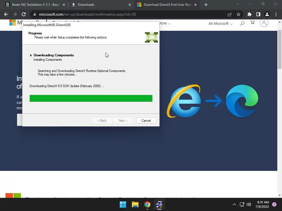Click the Microsoft Edge logo image
The height and width of the screenshot is (211, 282).
[242, 101]
